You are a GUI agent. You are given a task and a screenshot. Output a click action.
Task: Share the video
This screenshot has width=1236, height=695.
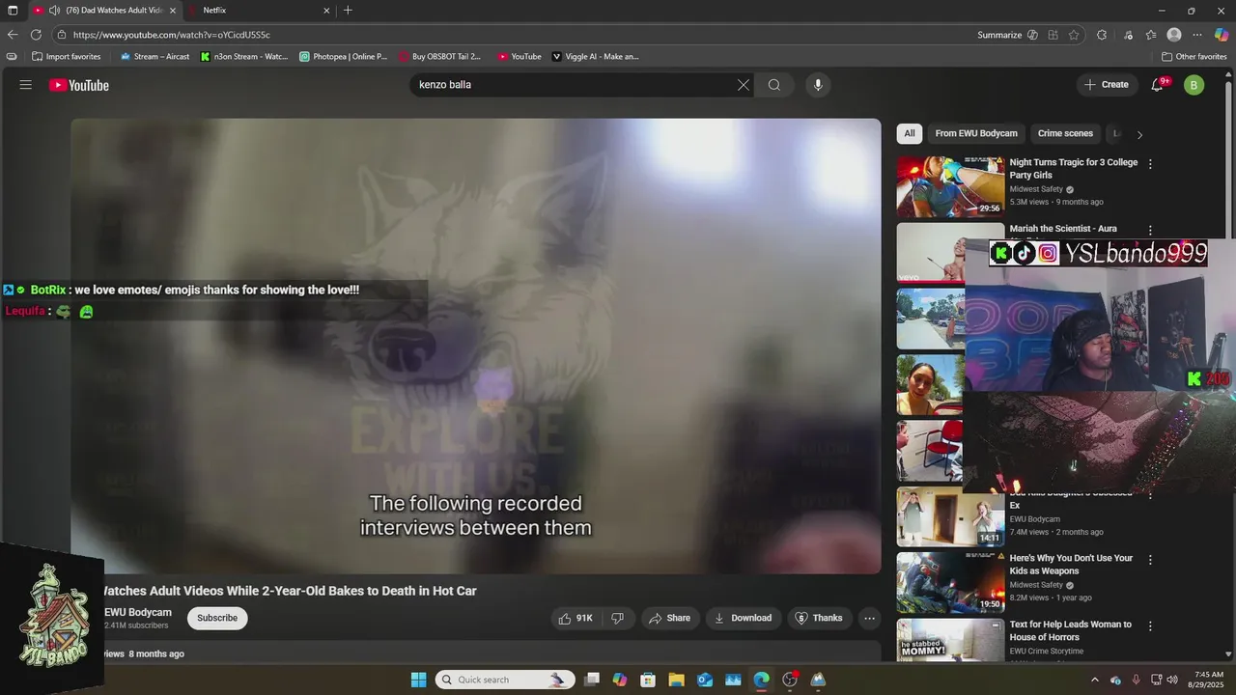669,618
